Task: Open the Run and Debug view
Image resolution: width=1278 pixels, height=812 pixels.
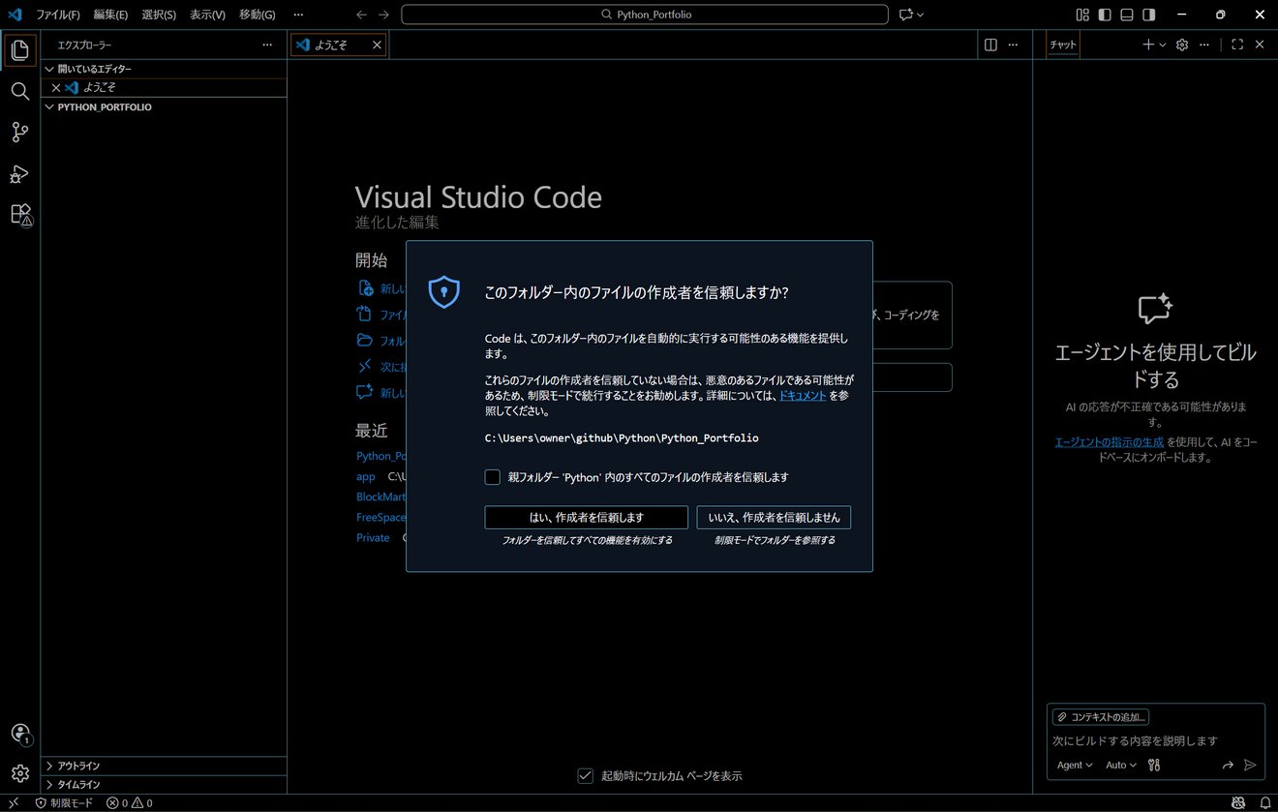Action: (x=19, y=174)
